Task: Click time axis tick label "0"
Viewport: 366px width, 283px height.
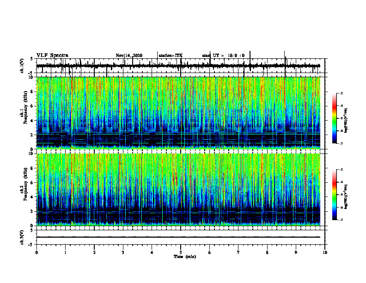Action: (37, 252)
